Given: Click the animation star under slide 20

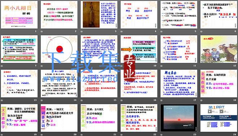Looking at the screenshot, I should point(42,135).
